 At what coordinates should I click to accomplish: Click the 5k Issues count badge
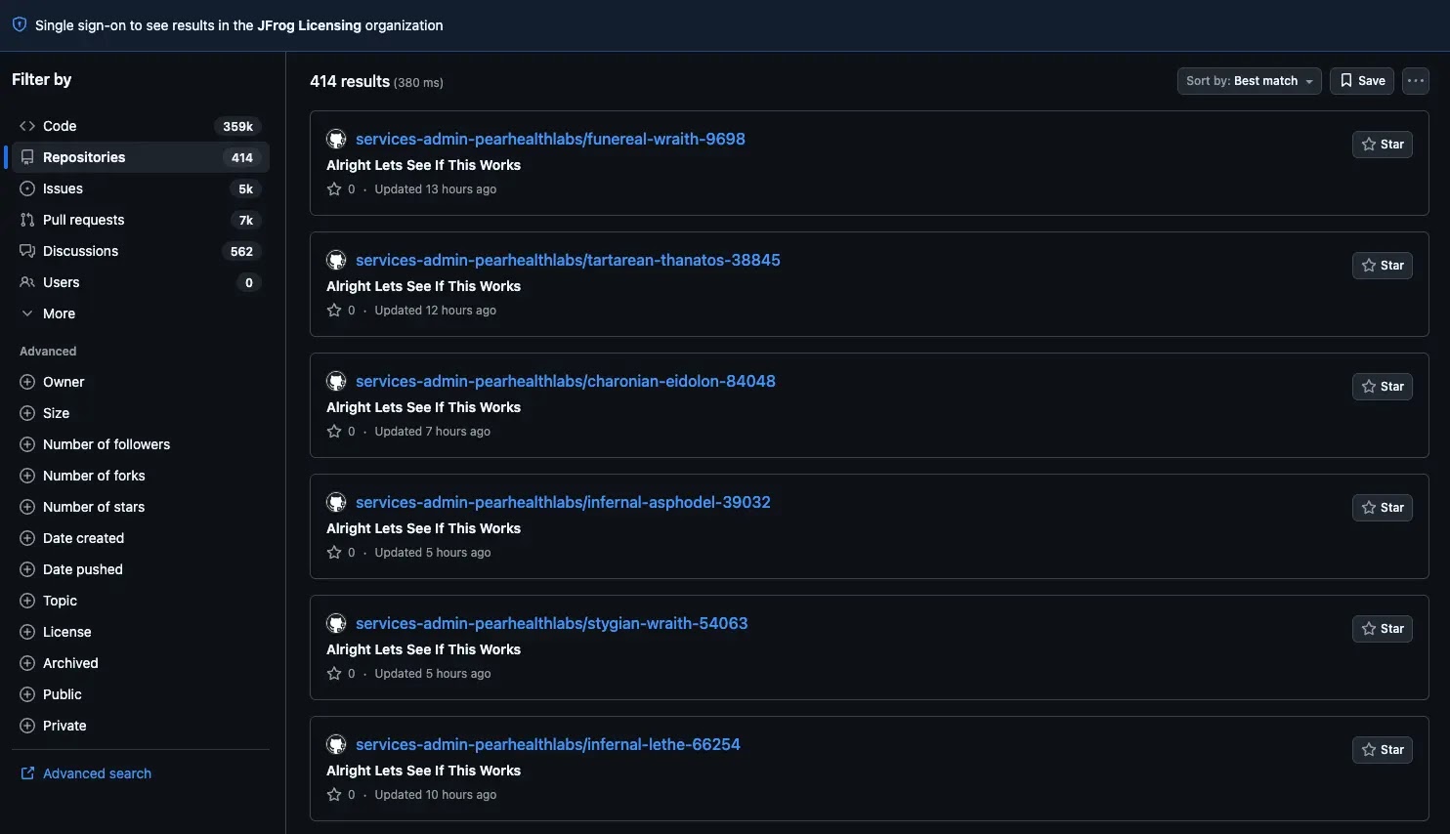(x=246, y=188)
